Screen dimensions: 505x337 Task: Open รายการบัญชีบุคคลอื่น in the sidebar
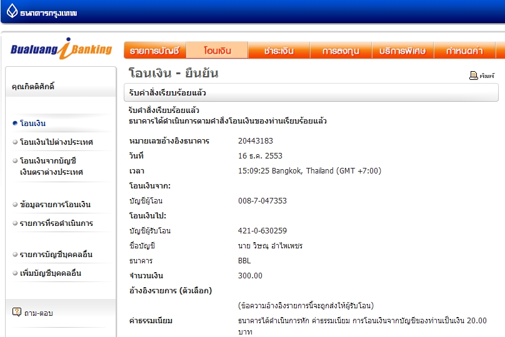(x=56, y=255)
